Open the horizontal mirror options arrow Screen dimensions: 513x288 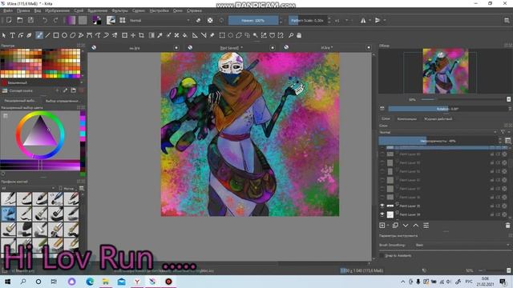point(370,20)
